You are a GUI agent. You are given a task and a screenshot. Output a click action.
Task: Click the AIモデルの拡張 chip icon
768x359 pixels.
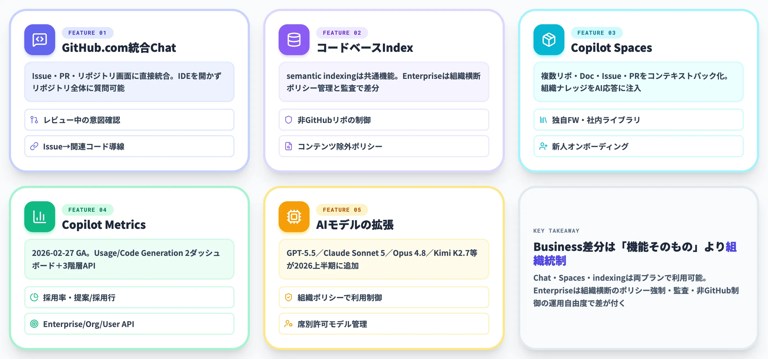(x=294, y=217)
